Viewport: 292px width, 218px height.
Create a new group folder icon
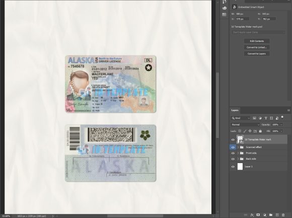[x=271, y=215]
